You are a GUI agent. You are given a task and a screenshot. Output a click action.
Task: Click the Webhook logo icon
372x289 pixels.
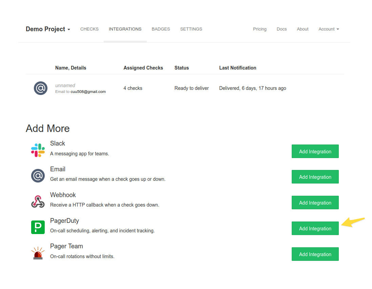[38, 201]
